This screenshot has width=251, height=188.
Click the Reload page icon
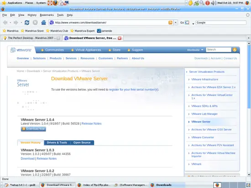[27, 22]
